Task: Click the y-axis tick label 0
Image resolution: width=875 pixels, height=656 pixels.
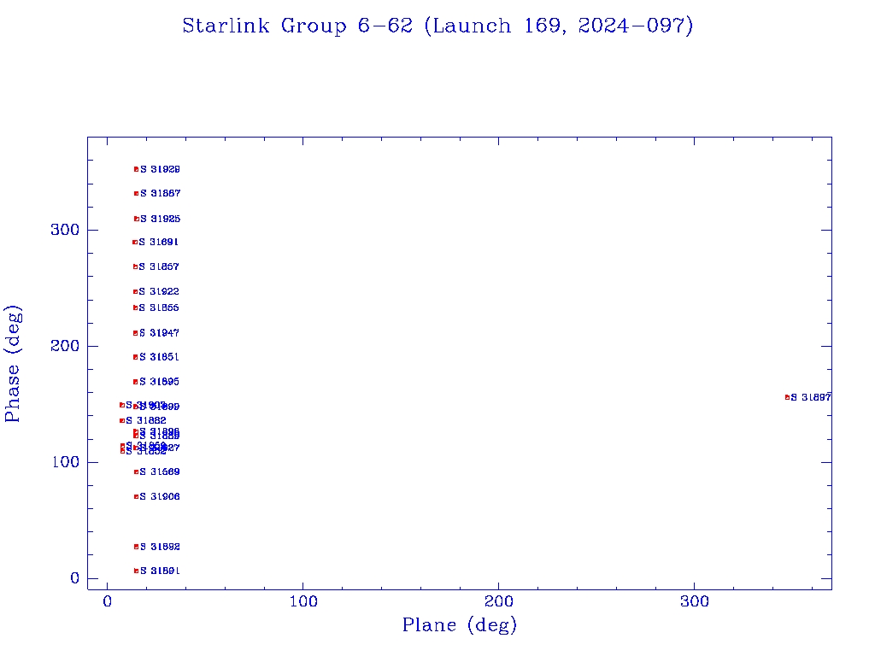Action: coord(75,578)
